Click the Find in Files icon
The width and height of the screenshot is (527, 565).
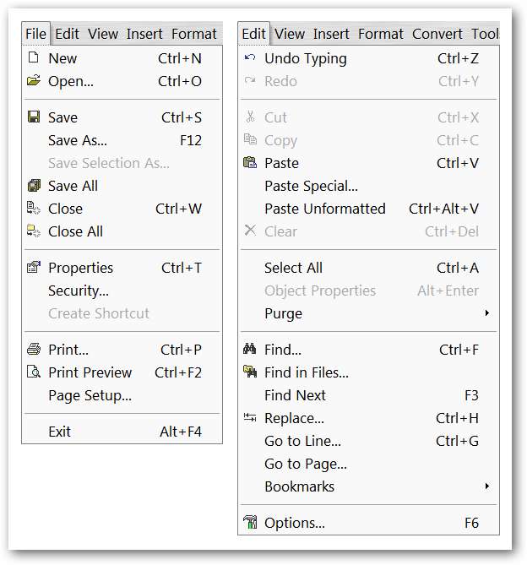250,372
